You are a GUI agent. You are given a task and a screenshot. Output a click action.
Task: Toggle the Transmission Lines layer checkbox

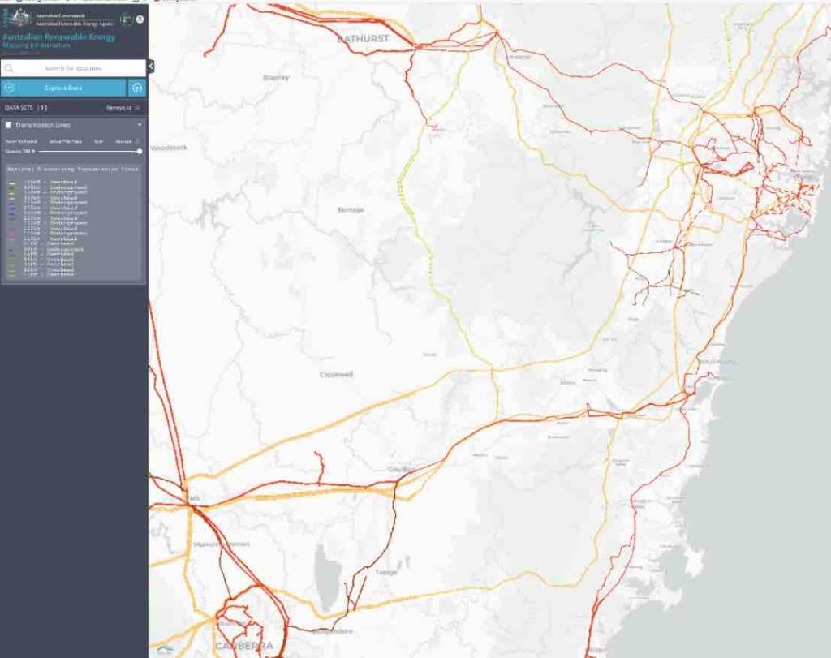(8, 125)
